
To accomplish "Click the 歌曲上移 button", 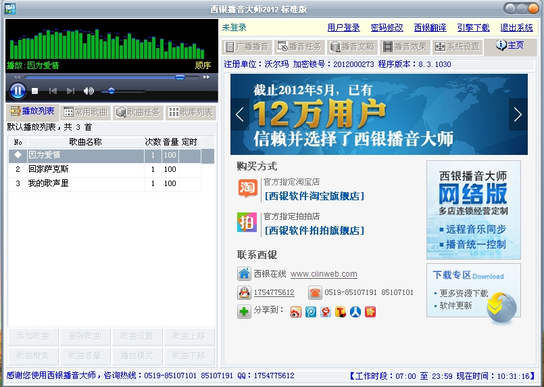I will point(189,336).
